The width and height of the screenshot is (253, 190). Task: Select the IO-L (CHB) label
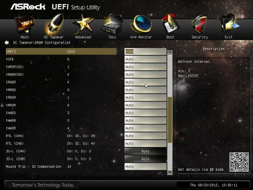click(x=16, y=159)
